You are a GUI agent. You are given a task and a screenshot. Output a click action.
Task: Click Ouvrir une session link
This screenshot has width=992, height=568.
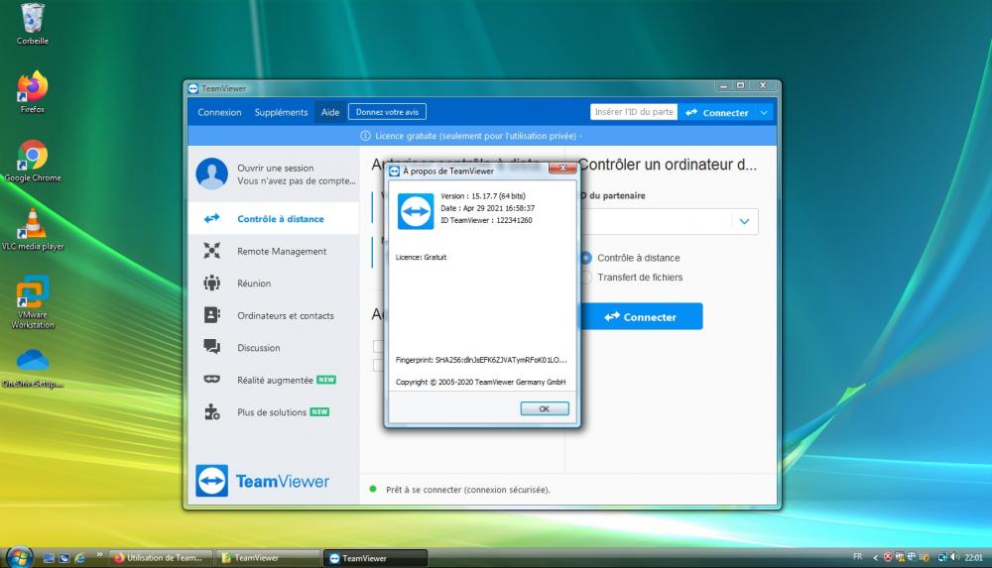(x=275, y=169)
